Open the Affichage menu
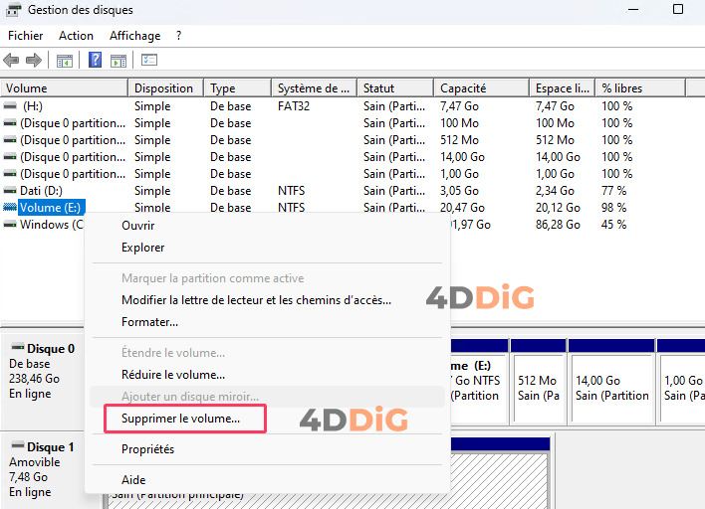 tap(134, 36)
